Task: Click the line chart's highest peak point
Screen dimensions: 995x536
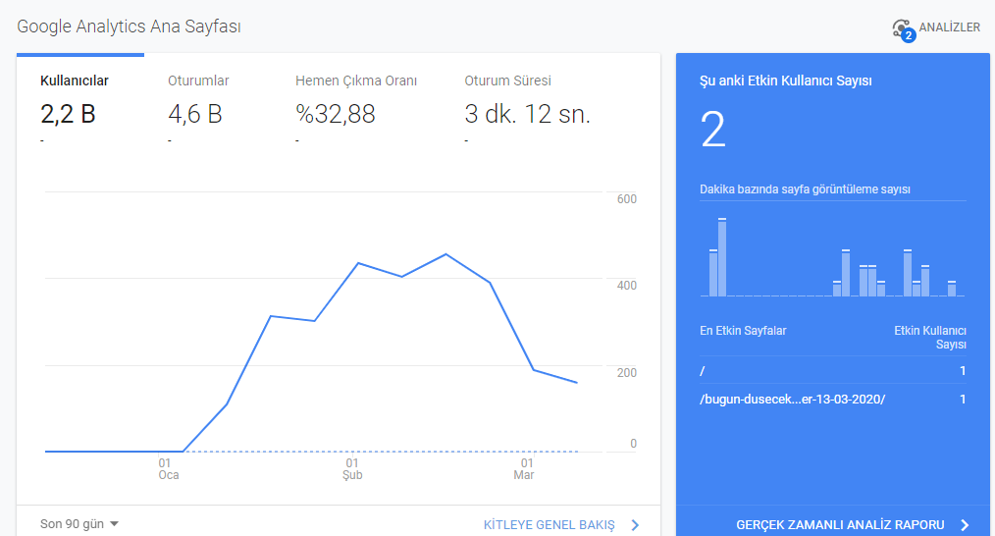Action: tap(446, 254)
